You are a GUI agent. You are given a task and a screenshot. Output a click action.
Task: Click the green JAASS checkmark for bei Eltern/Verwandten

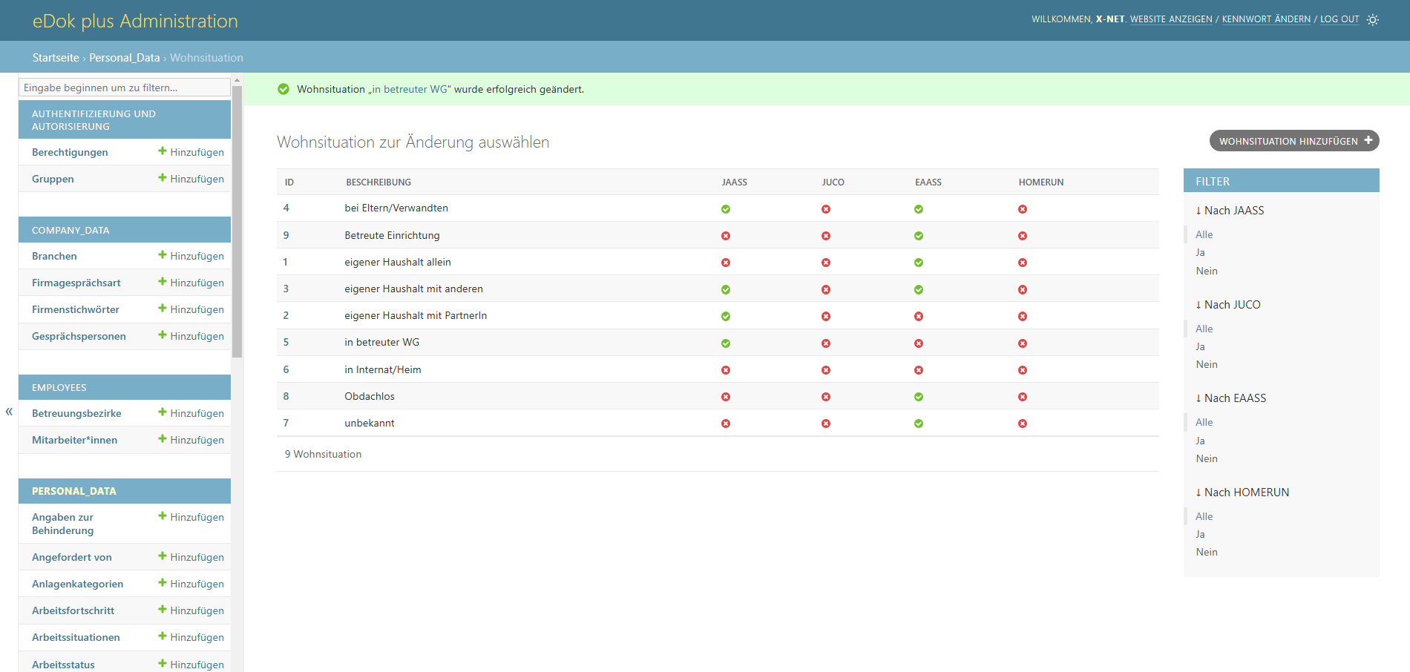pos(726,209)
